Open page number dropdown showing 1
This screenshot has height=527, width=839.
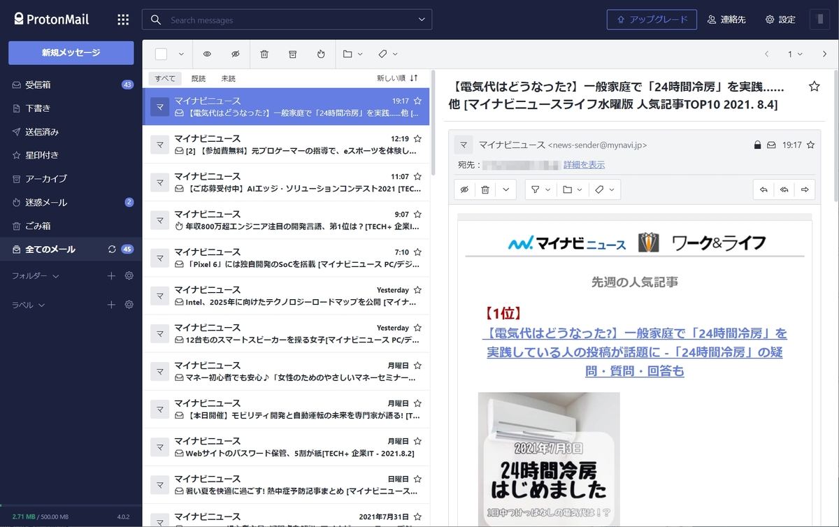[x=794, y=54]
